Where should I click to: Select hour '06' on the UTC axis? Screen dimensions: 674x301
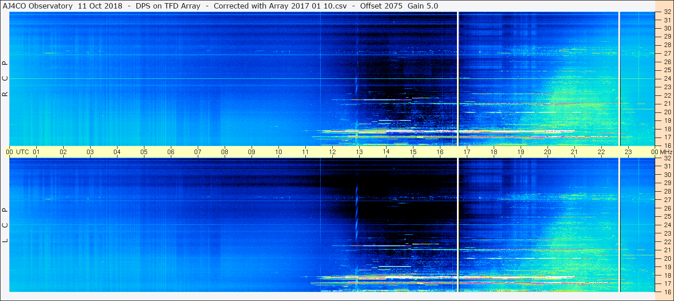point(171,152)
